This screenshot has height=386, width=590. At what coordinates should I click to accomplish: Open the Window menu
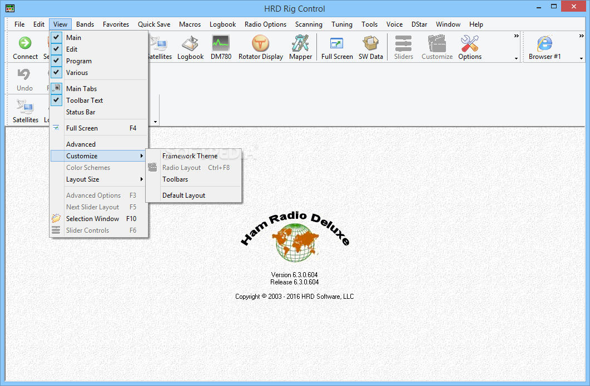(448, 24)
